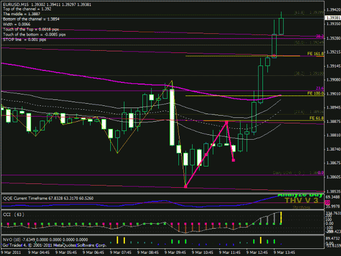Click the time axis label '9 Mar 2011'
Image resolution: width=341 pixels, height=256 pixels.
point(11,253)
